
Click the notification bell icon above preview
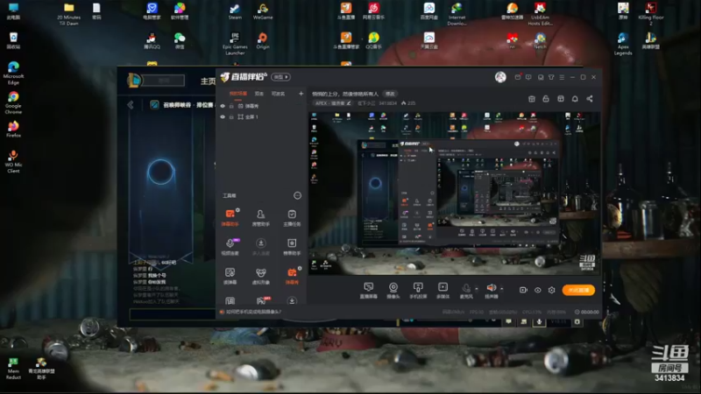coord(575,99)
